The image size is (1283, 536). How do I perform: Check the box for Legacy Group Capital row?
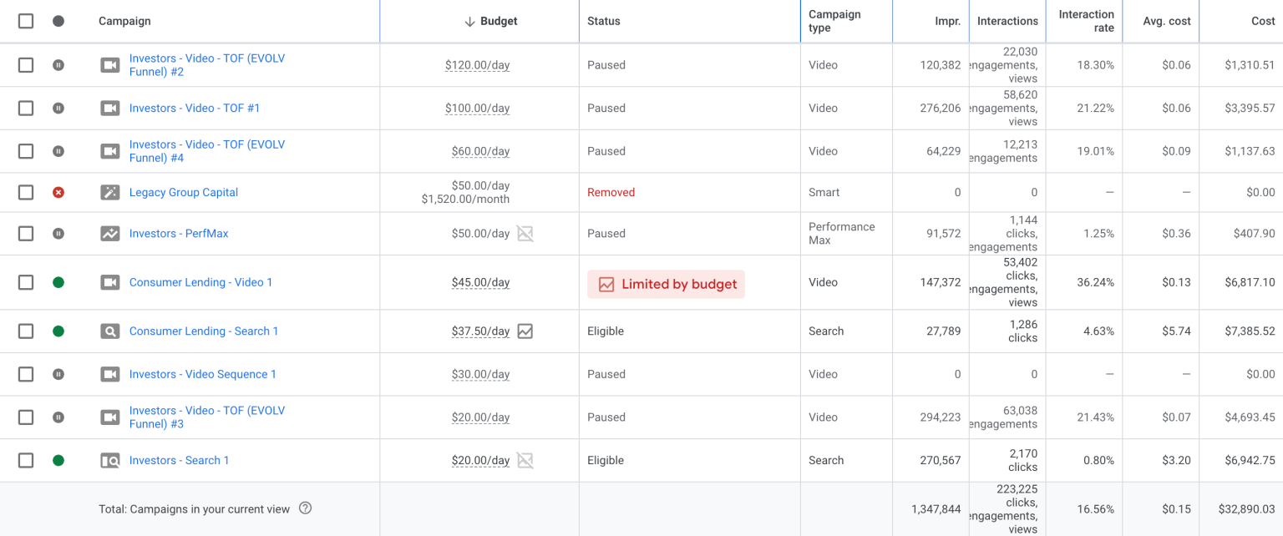pos(26,192)
